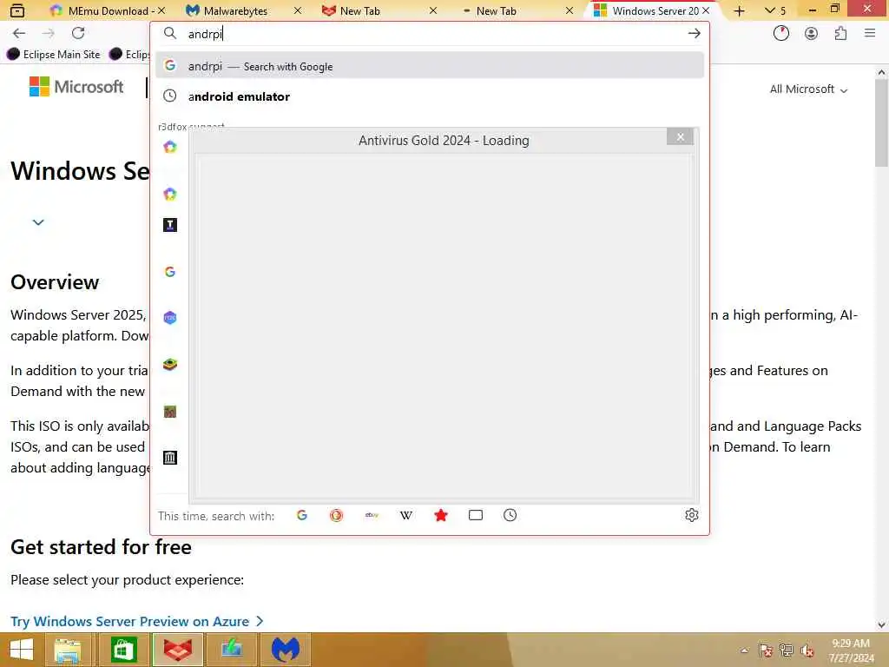This screenshot has width=889, height=667.
Task: Search this time with eBay icon
Action: point(372,515)
